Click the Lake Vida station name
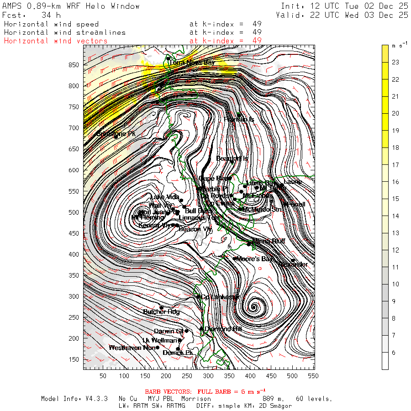The image size is (411, 411). (165, 197)
